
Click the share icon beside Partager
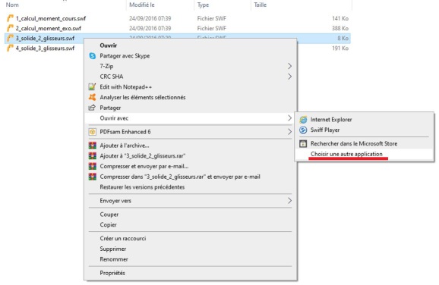[92, 108]
